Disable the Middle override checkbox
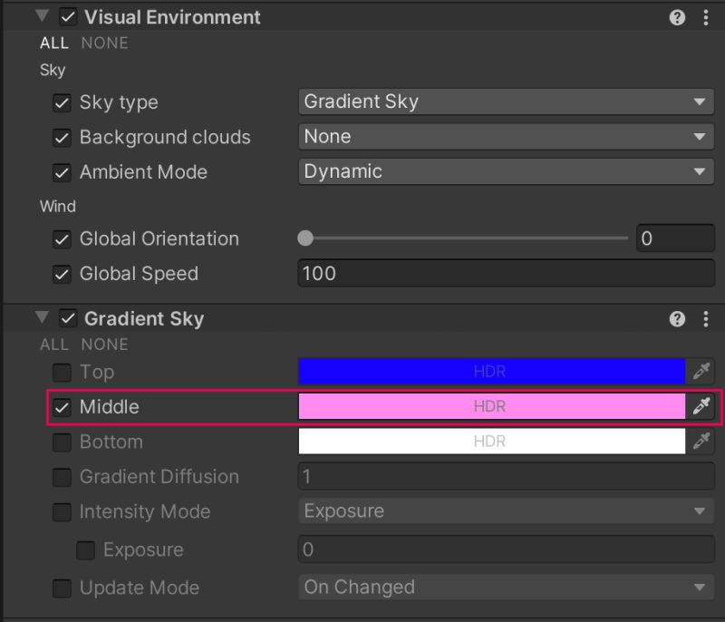 coord(62,406)
